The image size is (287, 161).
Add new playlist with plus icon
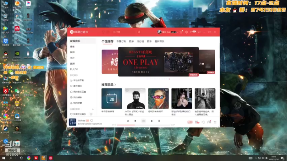coord(93,109)
